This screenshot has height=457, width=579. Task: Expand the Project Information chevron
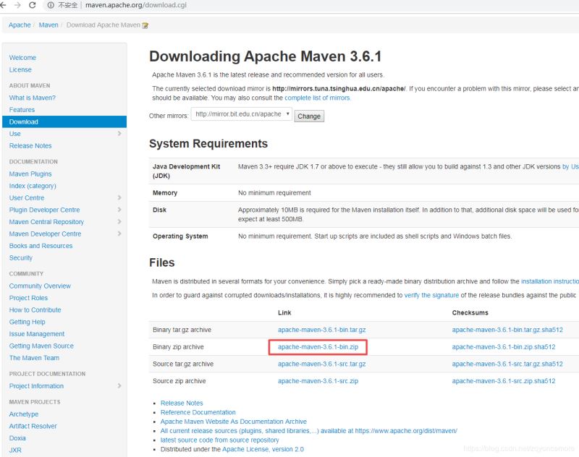[119, 386]
